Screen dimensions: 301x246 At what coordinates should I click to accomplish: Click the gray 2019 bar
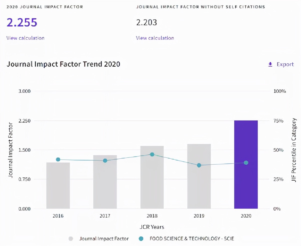click(x=199, y=185)
